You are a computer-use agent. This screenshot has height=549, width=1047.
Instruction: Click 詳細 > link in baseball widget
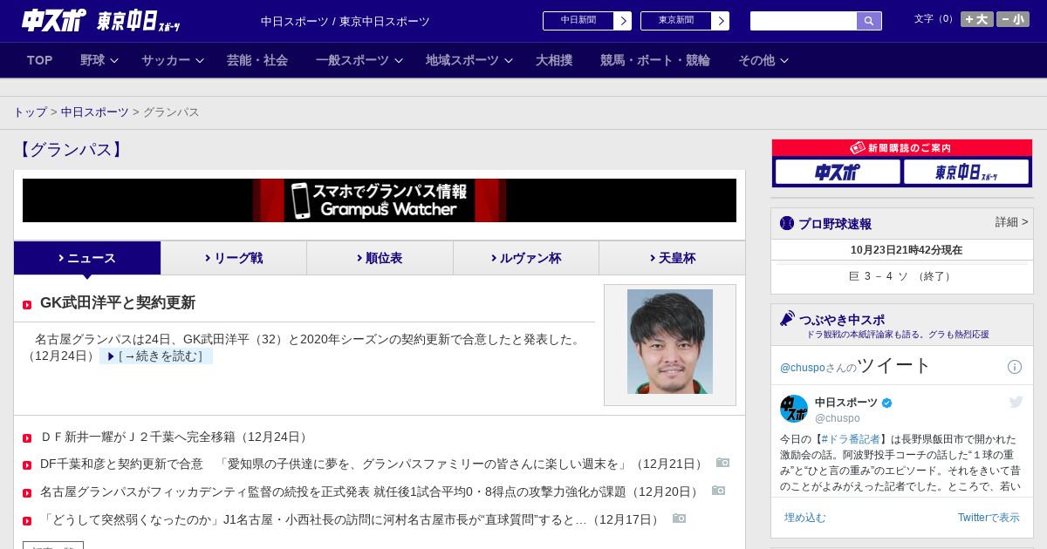(1012, 222)
